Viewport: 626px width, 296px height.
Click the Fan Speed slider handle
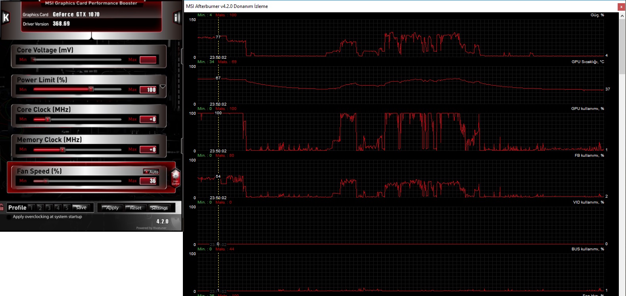[x=46, y=181]
